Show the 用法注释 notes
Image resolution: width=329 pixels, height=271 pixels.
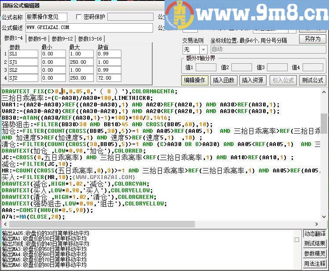315,264
